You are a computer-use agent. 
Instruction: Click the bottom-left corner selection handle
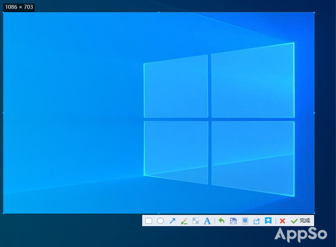point(3,213)
